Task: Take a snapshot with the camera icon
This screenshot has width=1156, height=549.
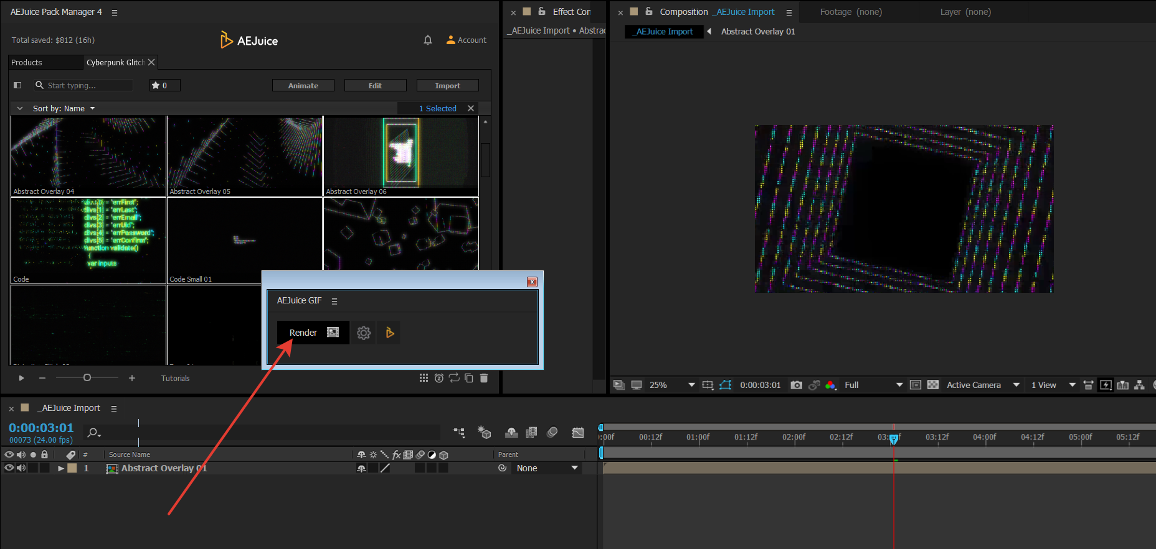Action: click(796, 385)
